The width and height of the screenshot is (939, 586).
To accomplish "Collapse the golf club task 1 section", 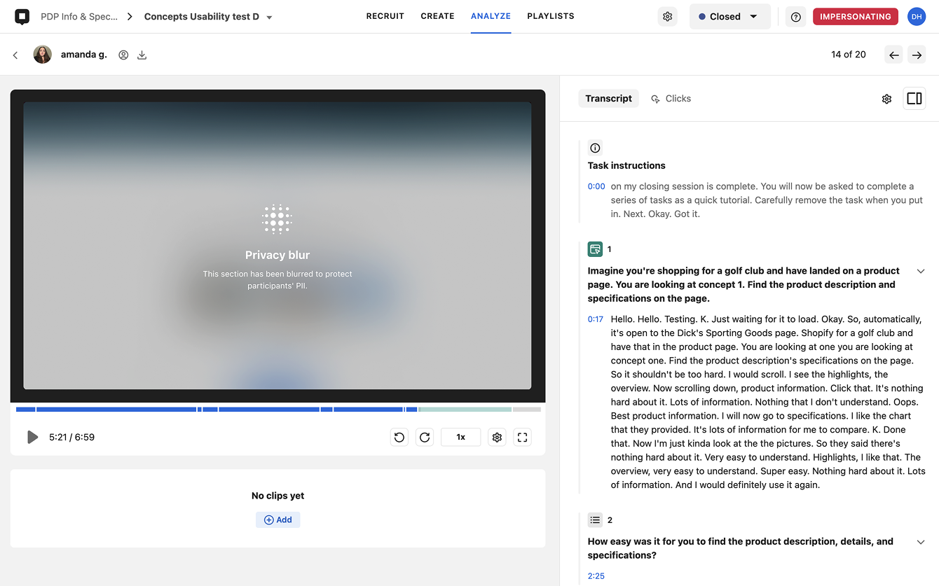I will pyautogui.click(x=921, y=271).
